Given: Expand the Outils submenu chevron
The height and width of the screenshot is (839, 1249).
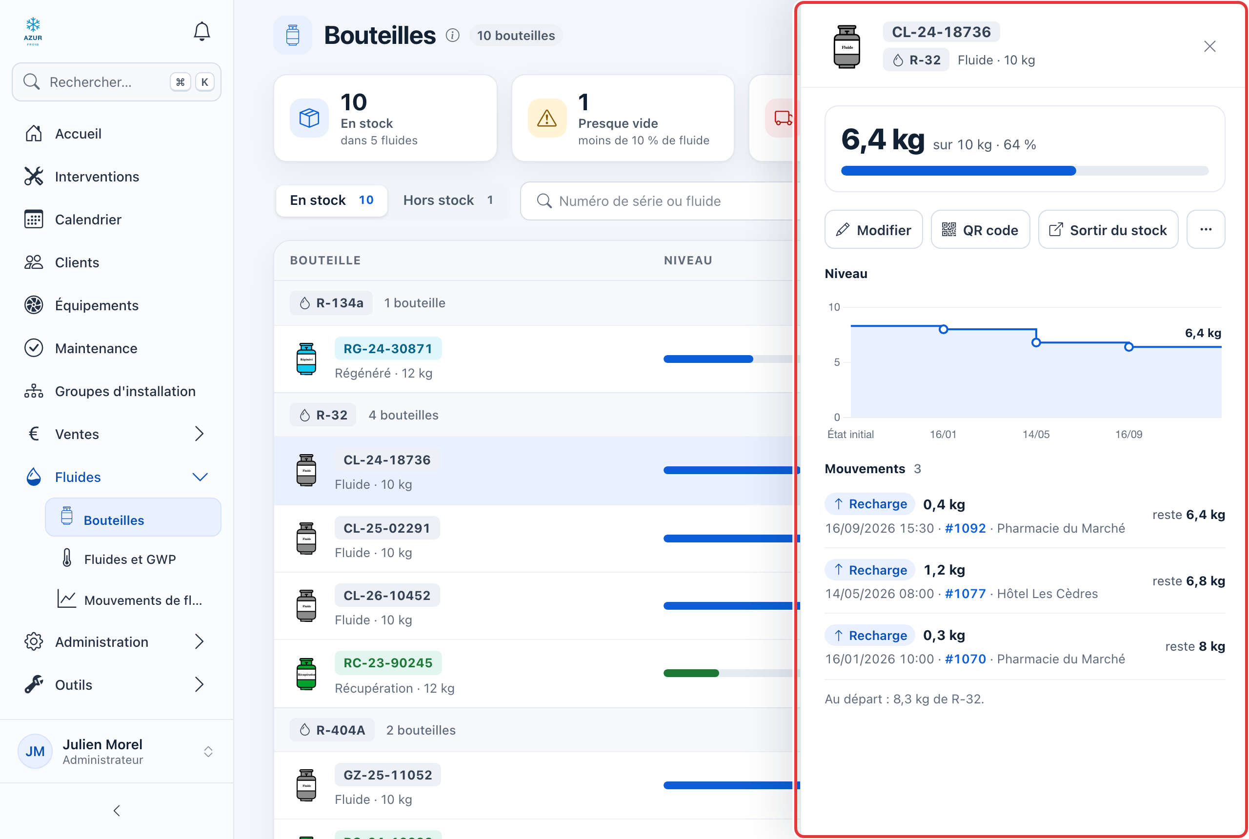Looking at the screenshot, I should click(200, 684).
